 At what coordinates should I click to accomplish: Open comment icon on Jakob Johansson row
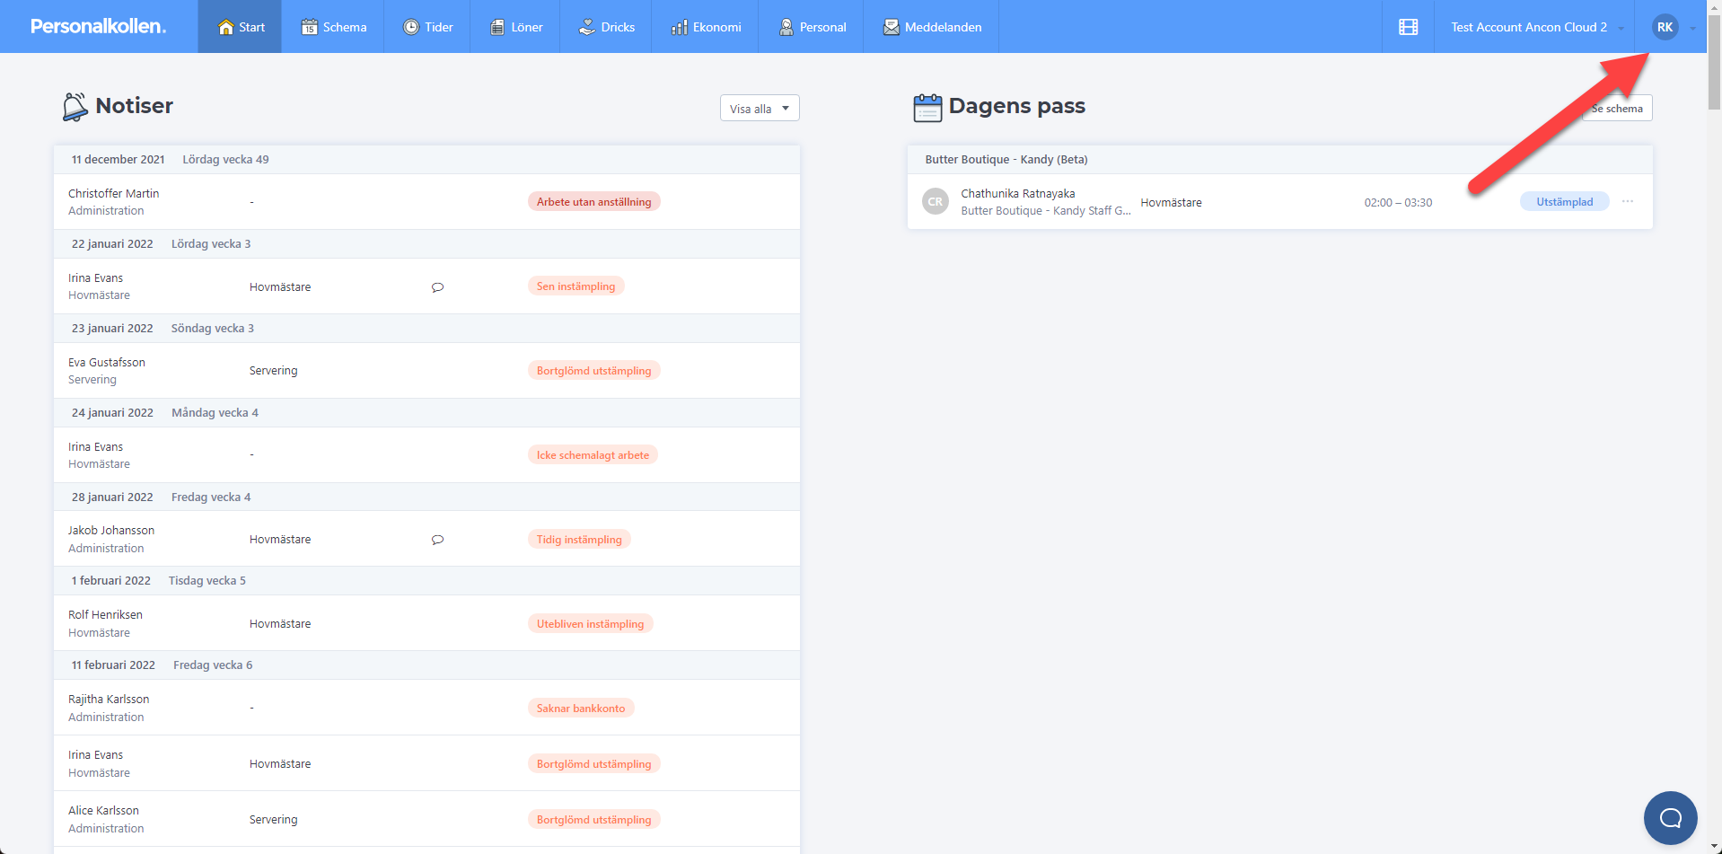(437, 540)
